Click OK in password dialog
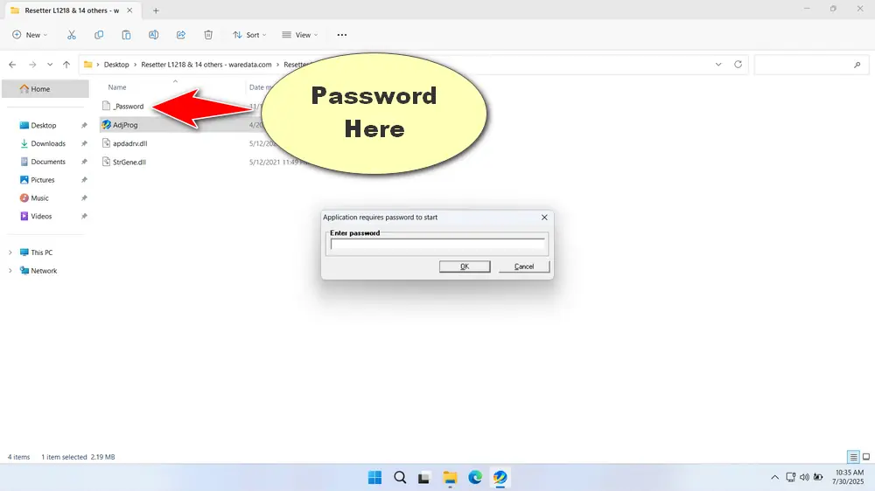 pyautogui.click(x=465, y=266)
